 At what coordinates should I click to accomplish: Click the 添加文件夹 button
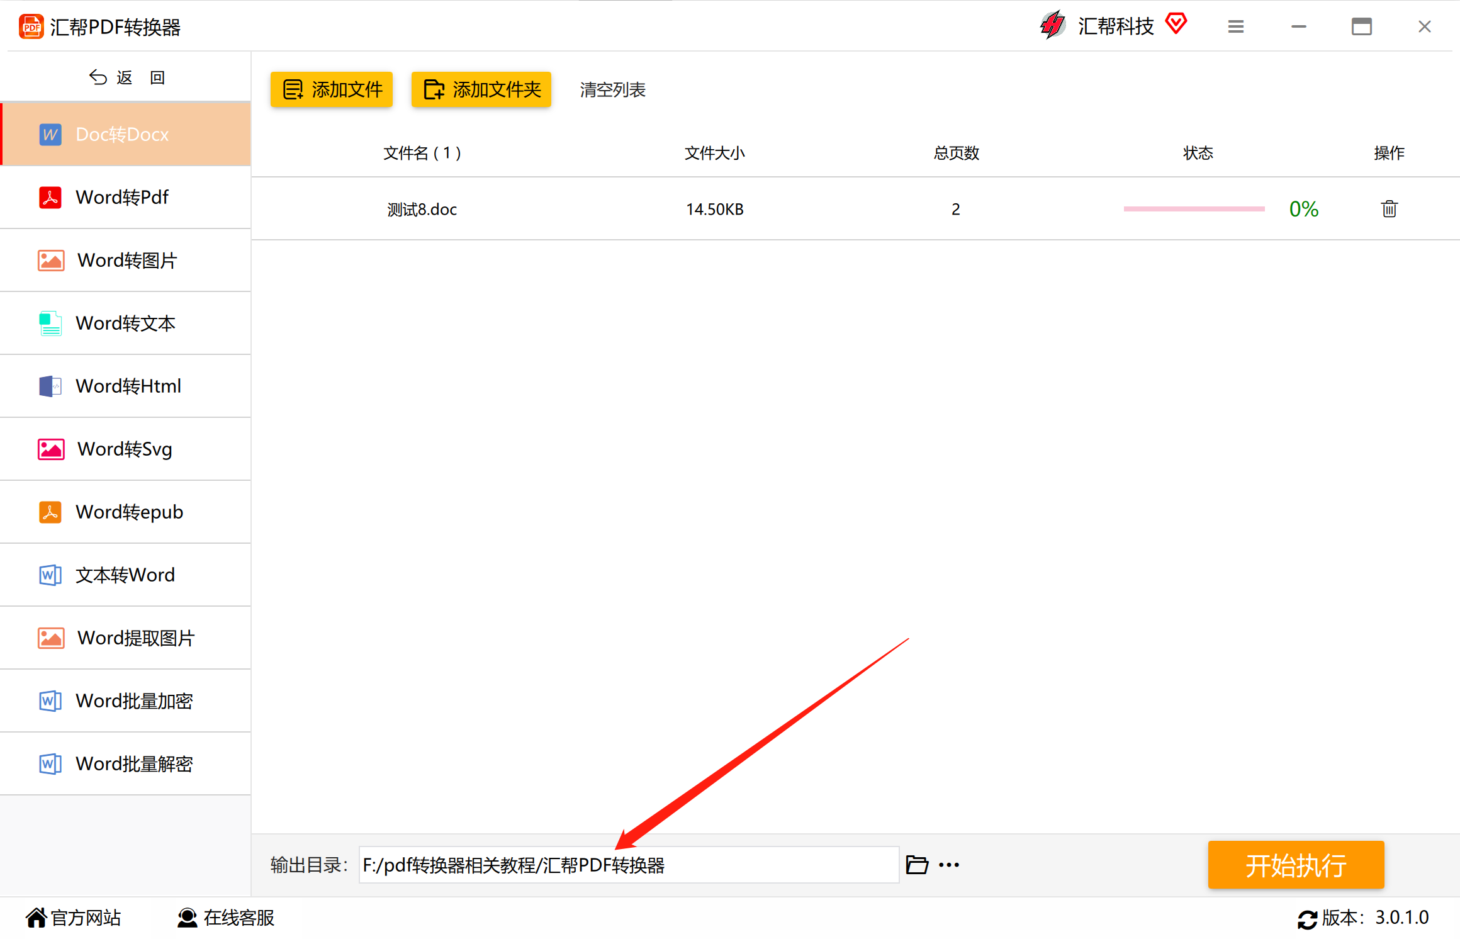coord(481,89)
